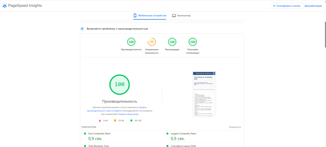Click the desktop monitor icon in tab
The width and height of the screenshot is (326, 147).
(174, 16)
